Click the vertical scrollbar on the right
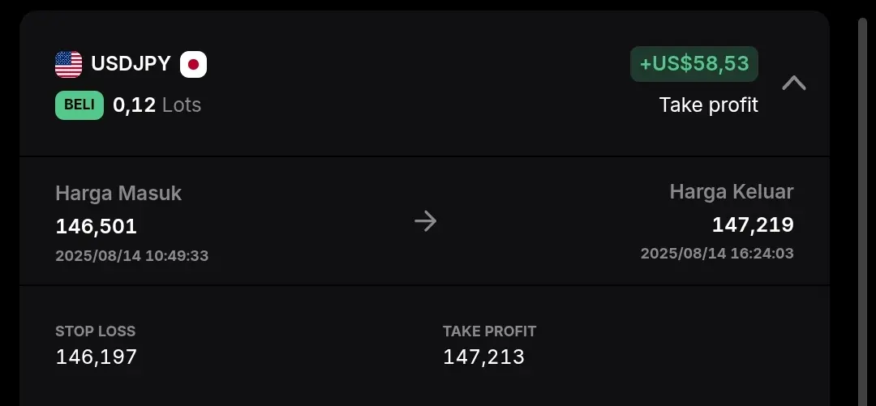This screenshot has height=406, width=876. pos(862,212)
